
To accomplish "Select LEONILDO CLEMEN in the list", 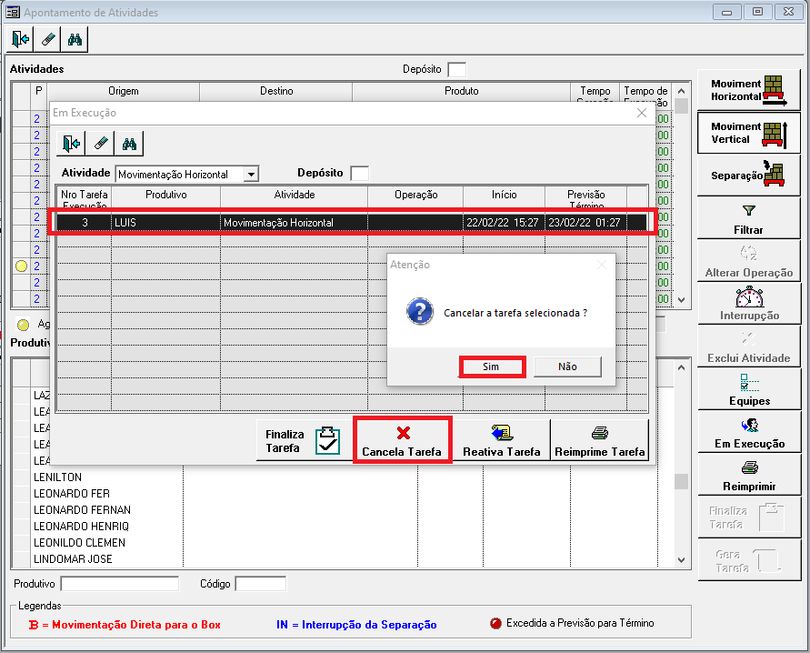I will pyautogui.click(x=80, y=542).
